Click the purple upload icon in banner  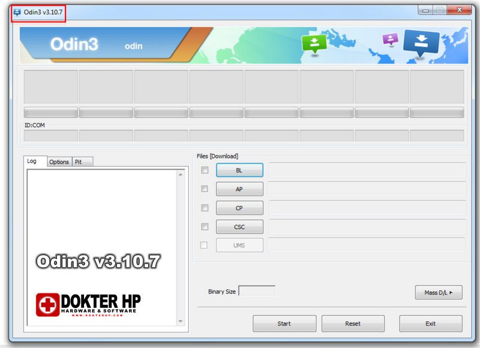(x=391, y=39)
